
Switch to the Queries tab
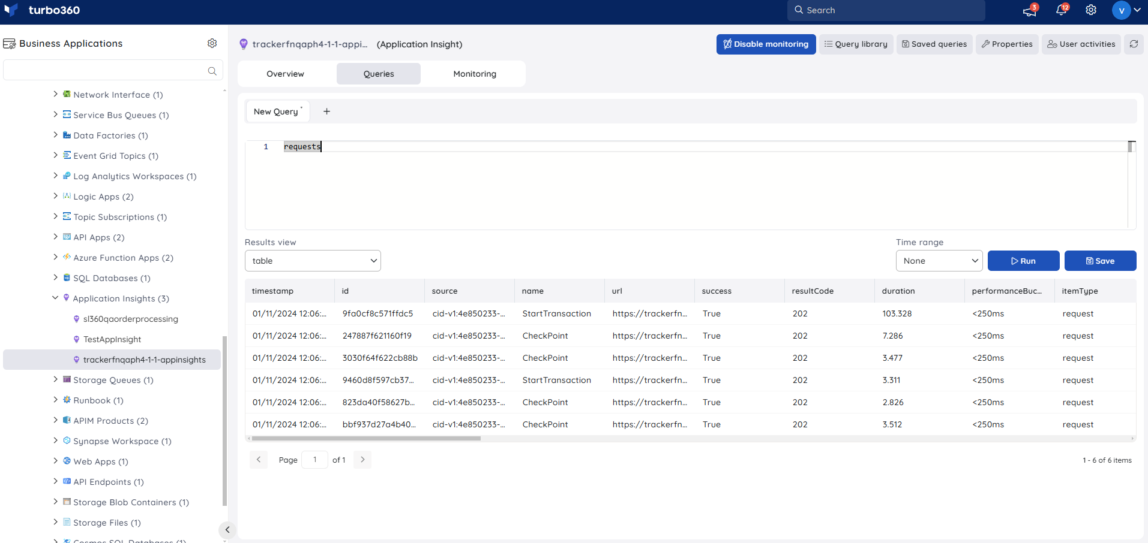pyautogui.click(x=379, y=74)
